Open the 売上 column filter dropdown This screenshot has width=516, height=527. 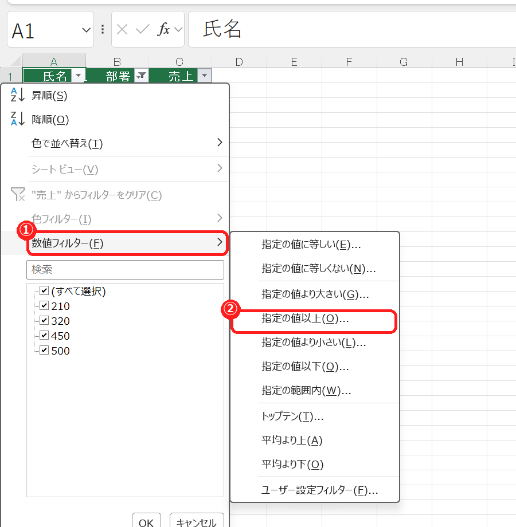tap(204, 76)
